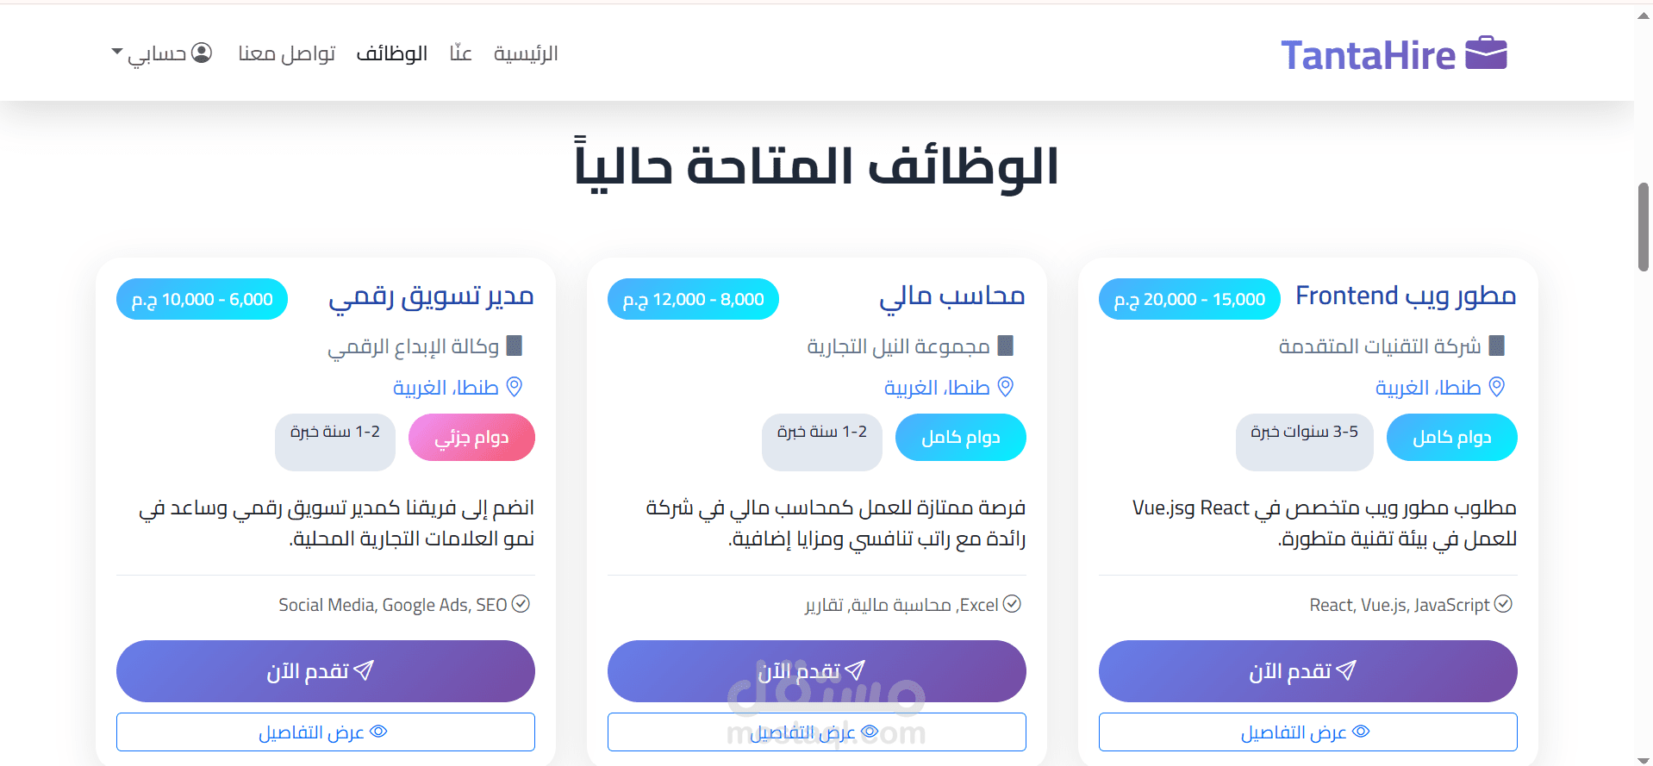Image resolution: width=1653 pixels, height=766 pixels.
Task: Click checkmark icon next to Social Media skills
Action: click(x=521, y=604)
